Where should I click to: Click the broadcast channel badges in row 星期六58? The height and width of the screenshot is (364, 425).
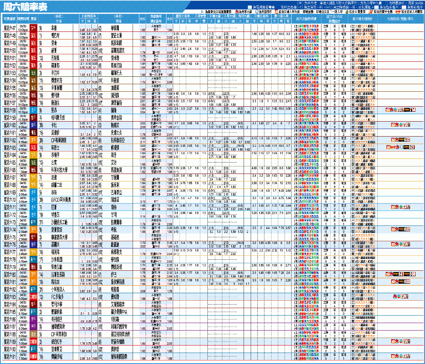401,110
